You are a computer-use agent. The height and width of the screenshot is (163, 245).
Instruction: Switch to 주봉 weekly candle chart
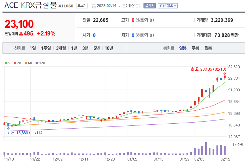[x=195, y=48]
